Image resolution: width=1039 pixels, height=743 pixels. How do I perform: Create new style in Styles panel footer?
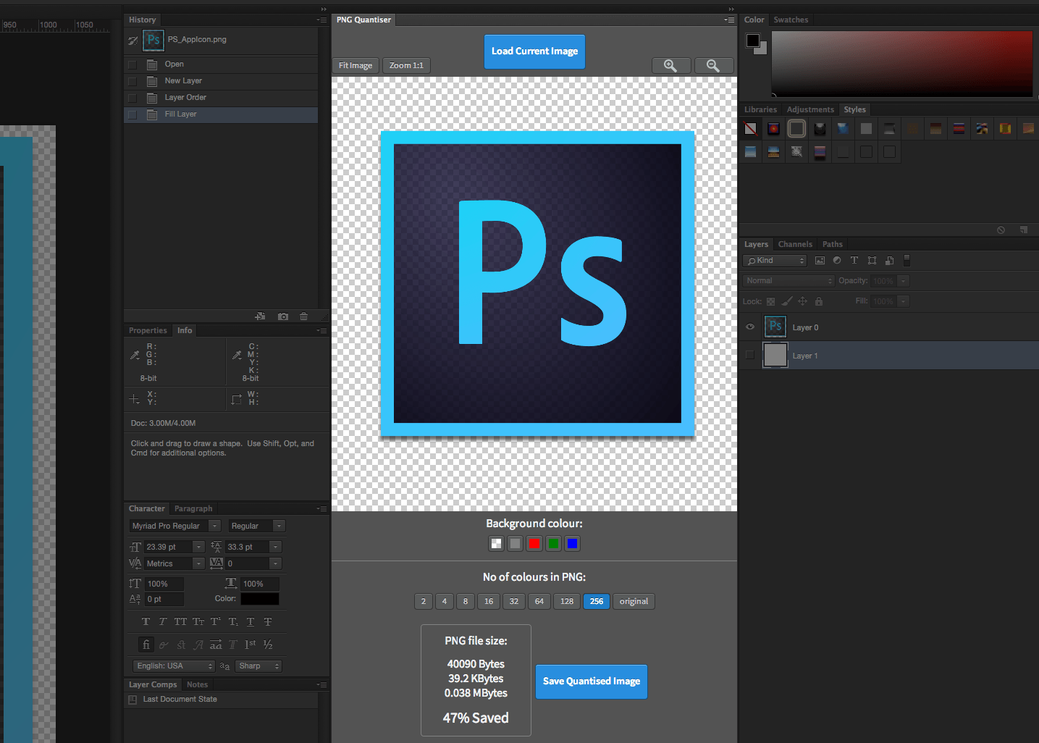[x=1024, y=230]
